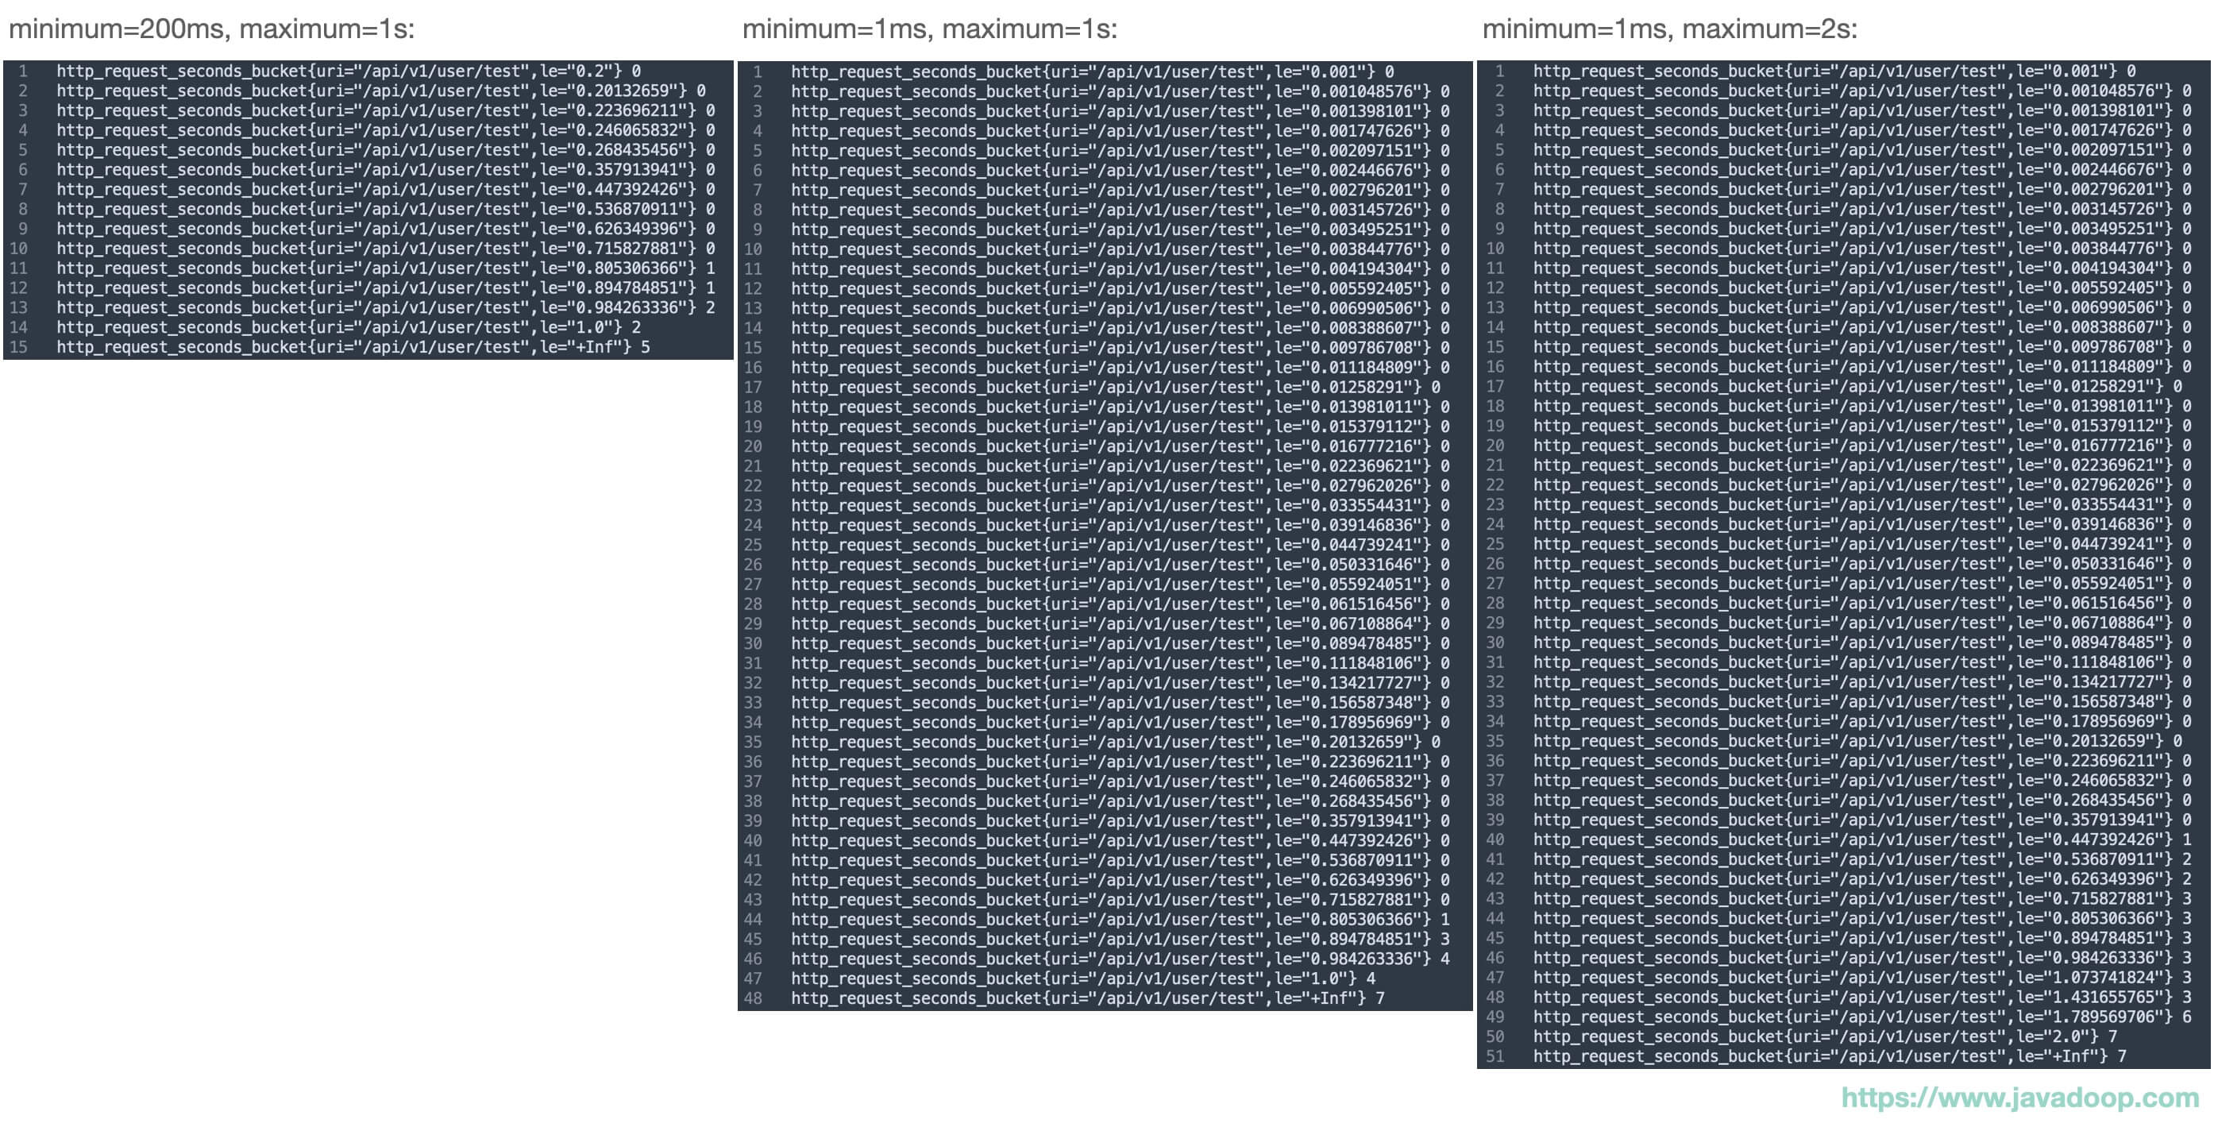Click heading "minimum=1ms, maximum=1s:"
Viewport: 2214px width, 1123px height.
pos(929,29)
